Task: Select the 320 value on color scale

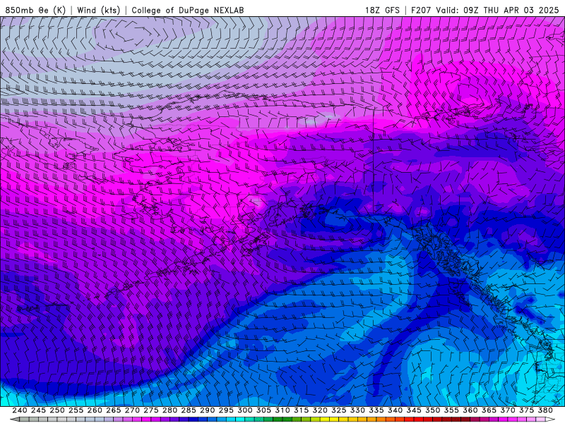Action: [x=320, y=410]
